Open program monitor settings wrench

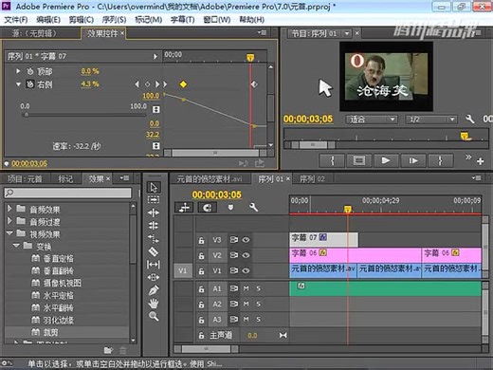point(470,120)
